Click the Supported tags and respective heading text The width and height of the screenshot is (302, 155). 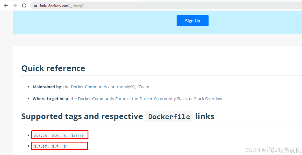point(82,116)
